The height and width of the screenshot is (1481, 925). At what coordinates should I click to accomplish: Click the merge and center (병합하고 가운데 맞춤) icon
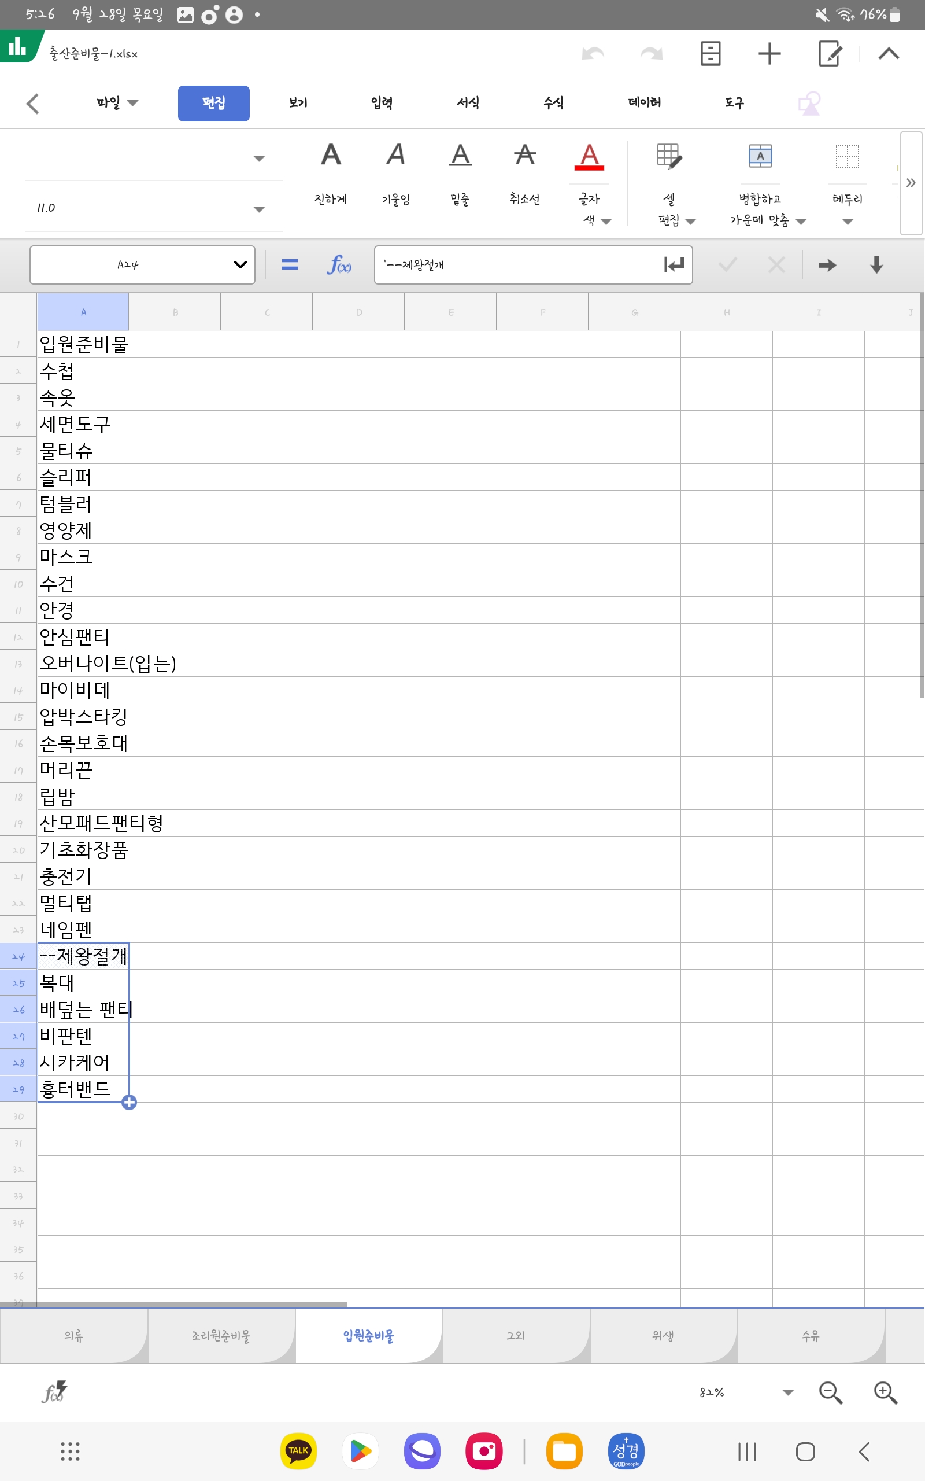coord(760,156)
